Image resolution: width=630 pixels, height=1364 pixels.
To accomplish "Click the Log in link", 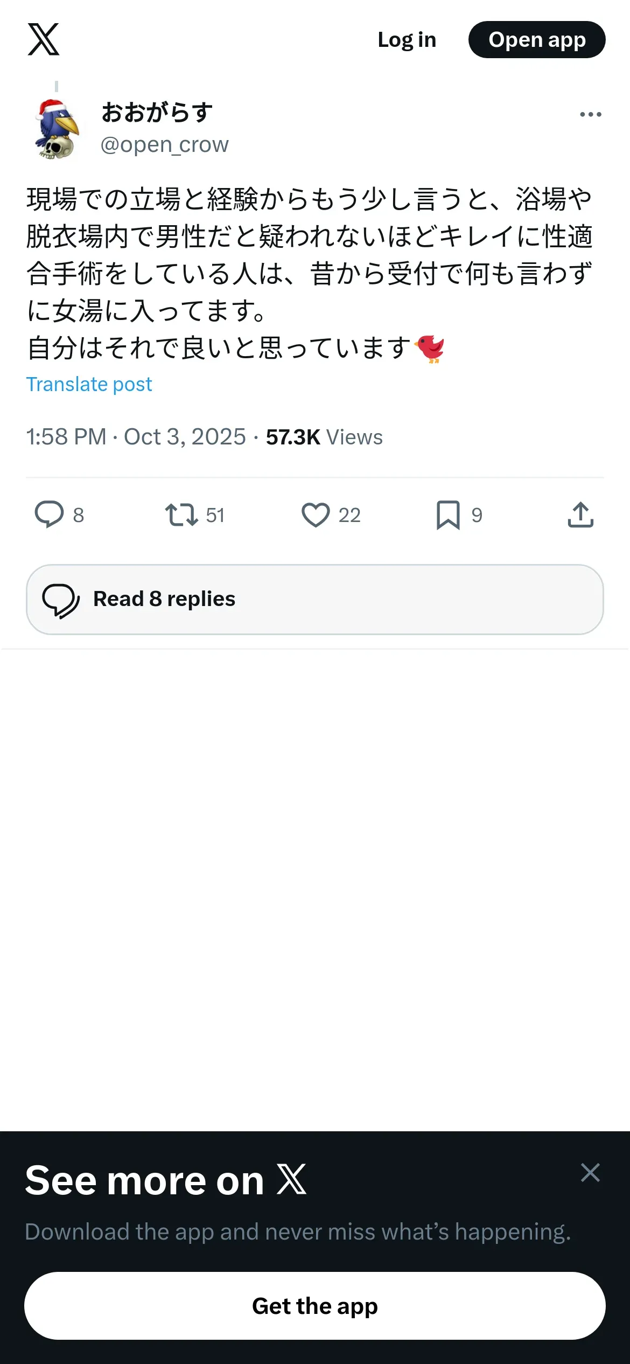I will tap(407, 40).
